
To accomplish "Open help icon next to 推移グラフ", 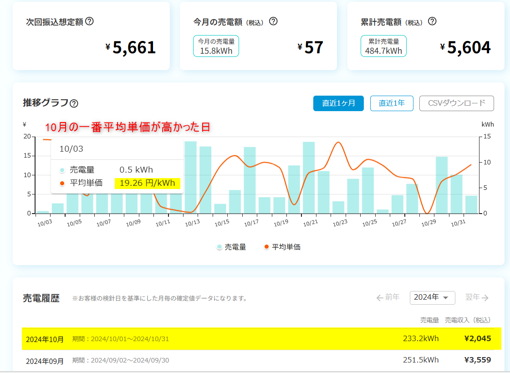I will 74,103.
